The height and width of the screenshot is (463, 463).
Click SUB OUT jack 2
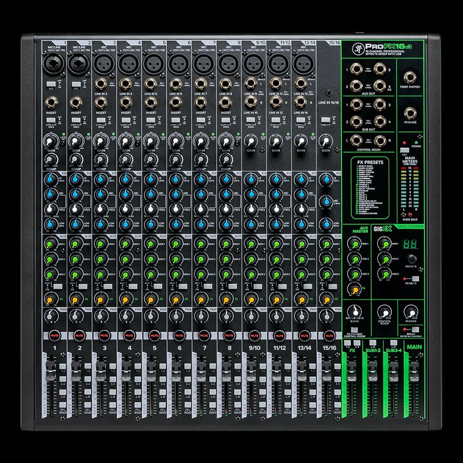[356, 121]
